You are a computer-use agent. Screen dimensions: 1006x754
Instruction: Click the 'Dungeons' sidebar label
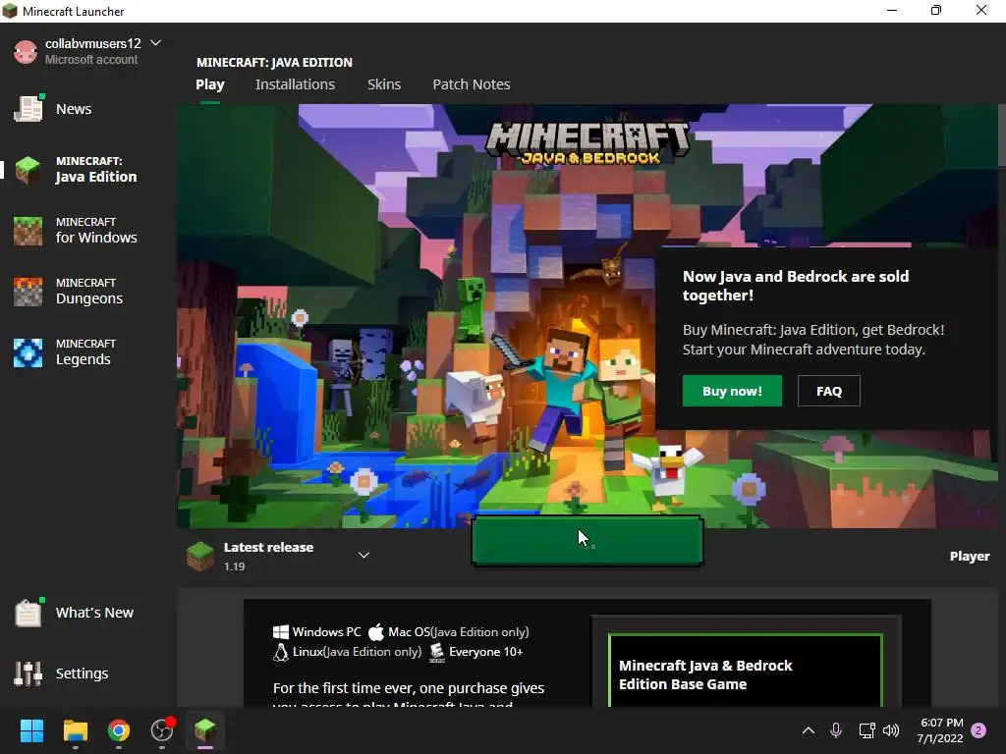[89, 298]
